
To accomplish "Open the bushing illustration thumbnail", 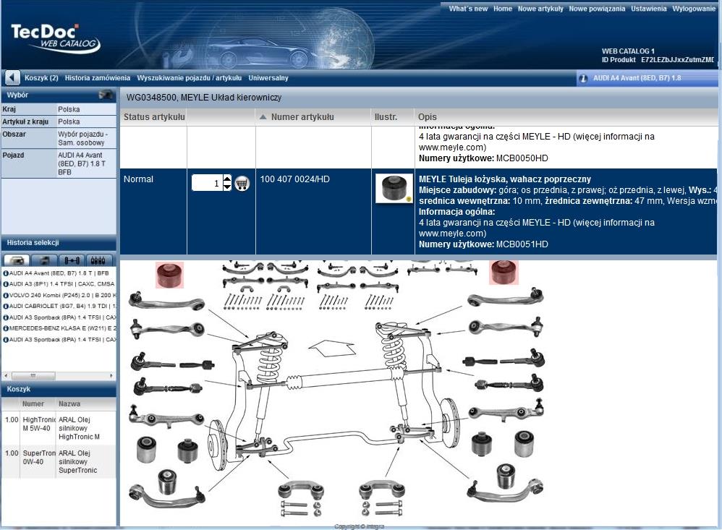I will [x=394, y=188].
